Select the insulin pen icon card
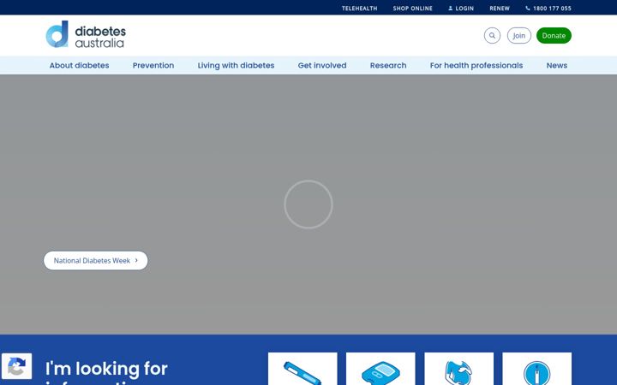The height and width of the screenshot is (385, 617). coord(303,369)
